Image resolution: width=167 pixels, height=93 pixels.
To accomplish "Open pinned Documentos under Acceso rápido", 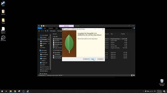I will pos(45,41).
